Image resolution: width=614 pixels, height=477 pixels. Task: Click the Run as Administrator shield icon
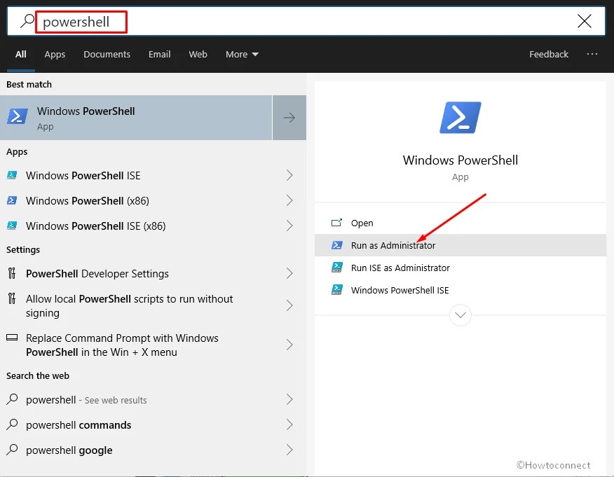(339, 245)
